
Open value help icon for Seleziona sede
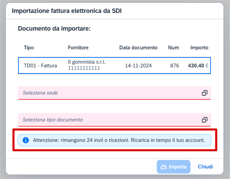pyautogui.click(x=205, y=93)
